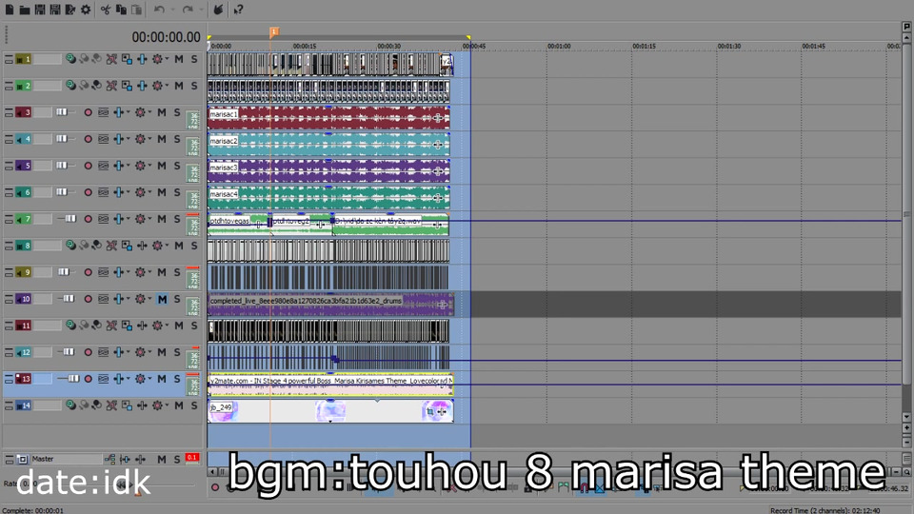Open the undo history dropdown arrow
914x514 pixels.
[172, 10]
